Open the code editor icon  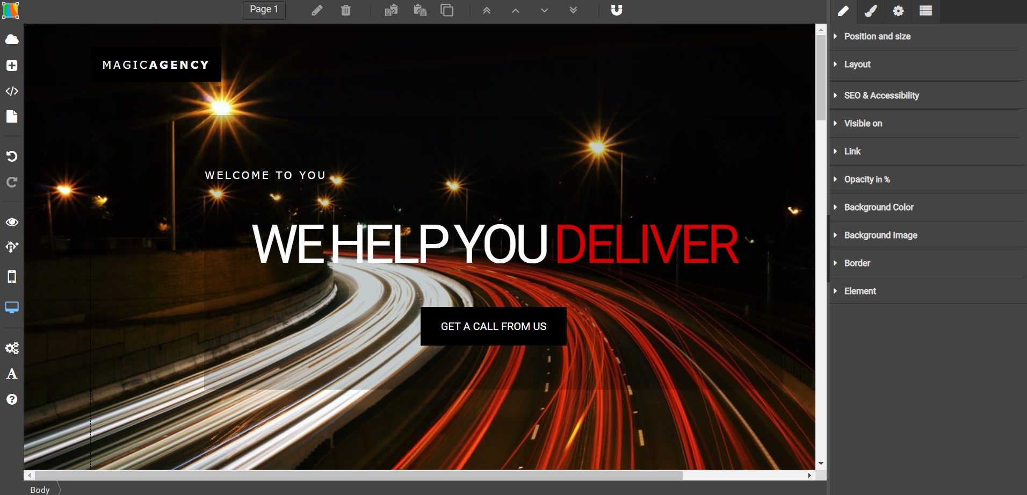click(12, 91)
